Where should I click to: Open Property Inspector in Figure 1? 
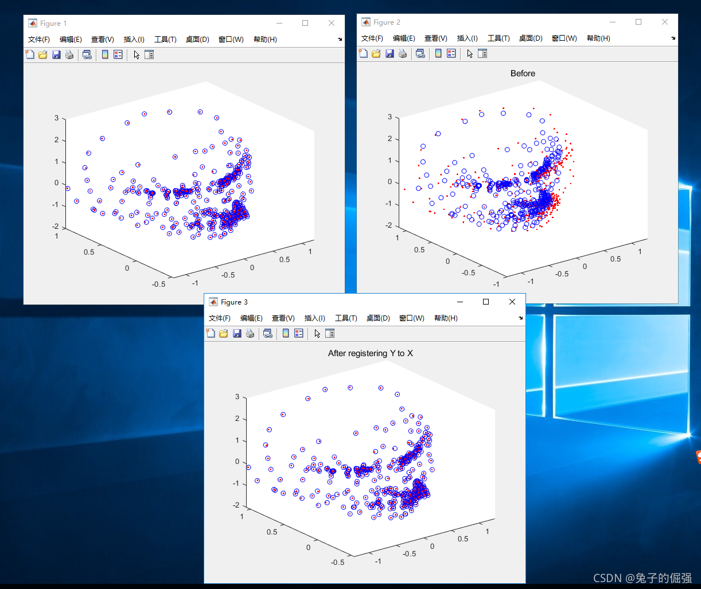point(149,54)
